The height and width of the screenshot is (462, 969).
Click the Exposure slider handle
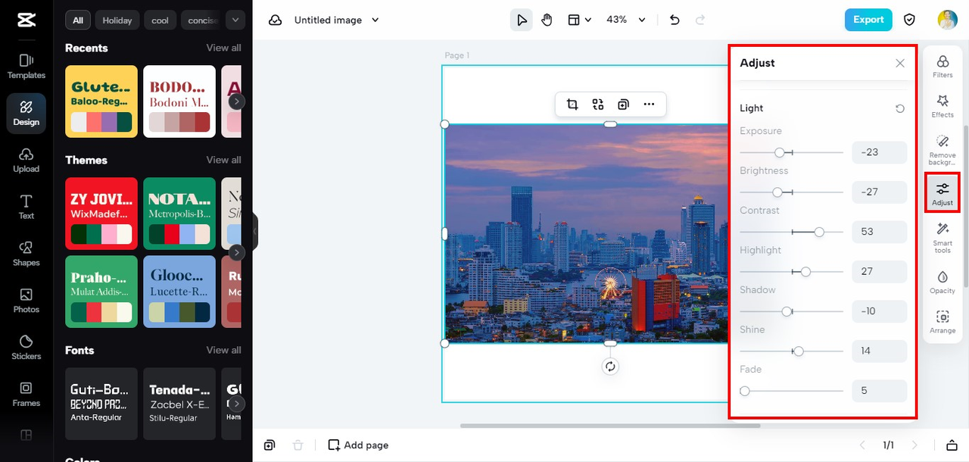pos(780,153)
